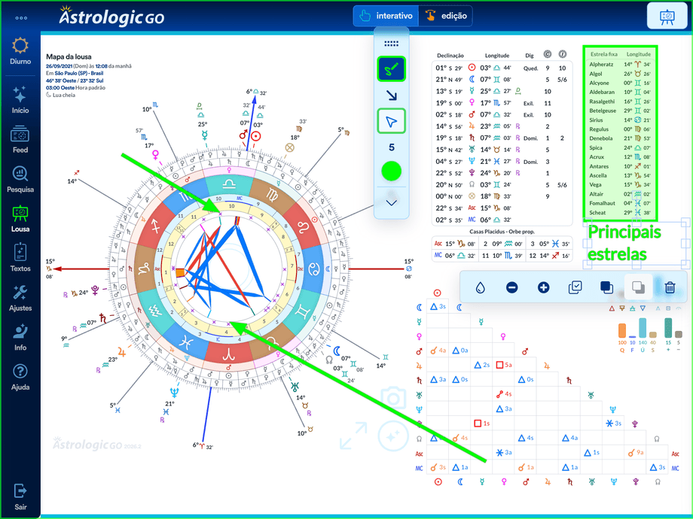Click the Diurno sun icon
The width and height of the screenshot is (693, 519).
click(20, 46)
